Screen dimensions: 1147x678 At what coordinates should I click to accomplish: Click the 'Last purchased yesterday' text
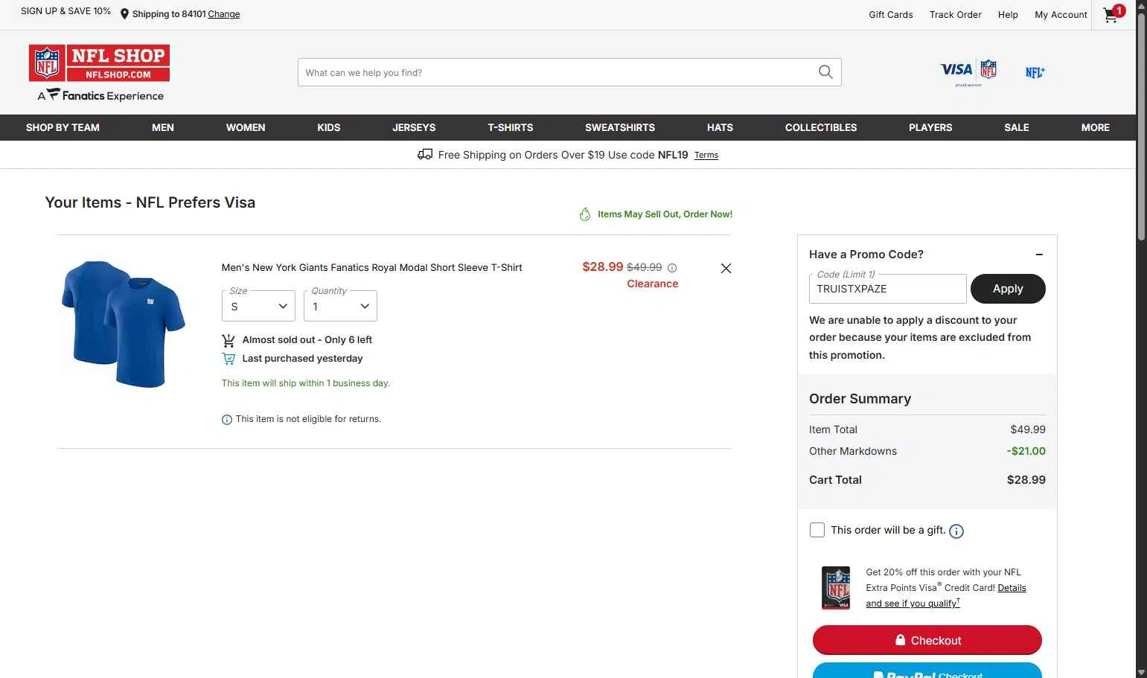[x=302, y=359]
